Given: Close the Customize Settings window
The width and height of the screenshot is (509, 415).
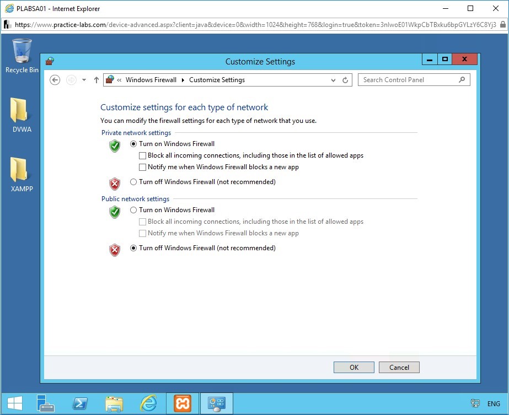Looking at the screenshot, I should (x=464, y=60).
